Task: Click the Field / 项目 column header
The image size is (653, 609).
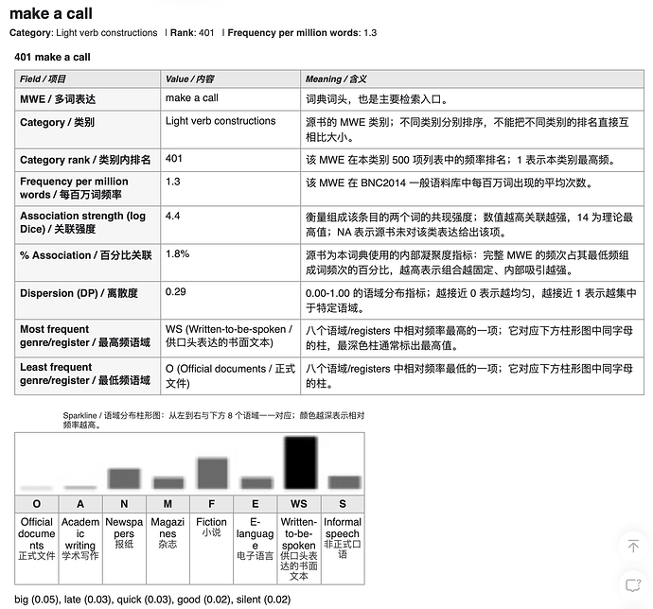Action: click(x=87, y=78)
